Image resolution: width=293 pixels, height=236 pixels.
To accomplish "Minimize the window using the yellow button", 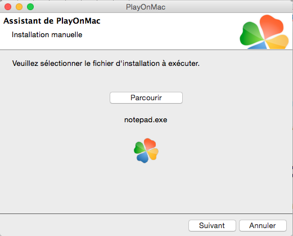I will click(x=19, y=7).
